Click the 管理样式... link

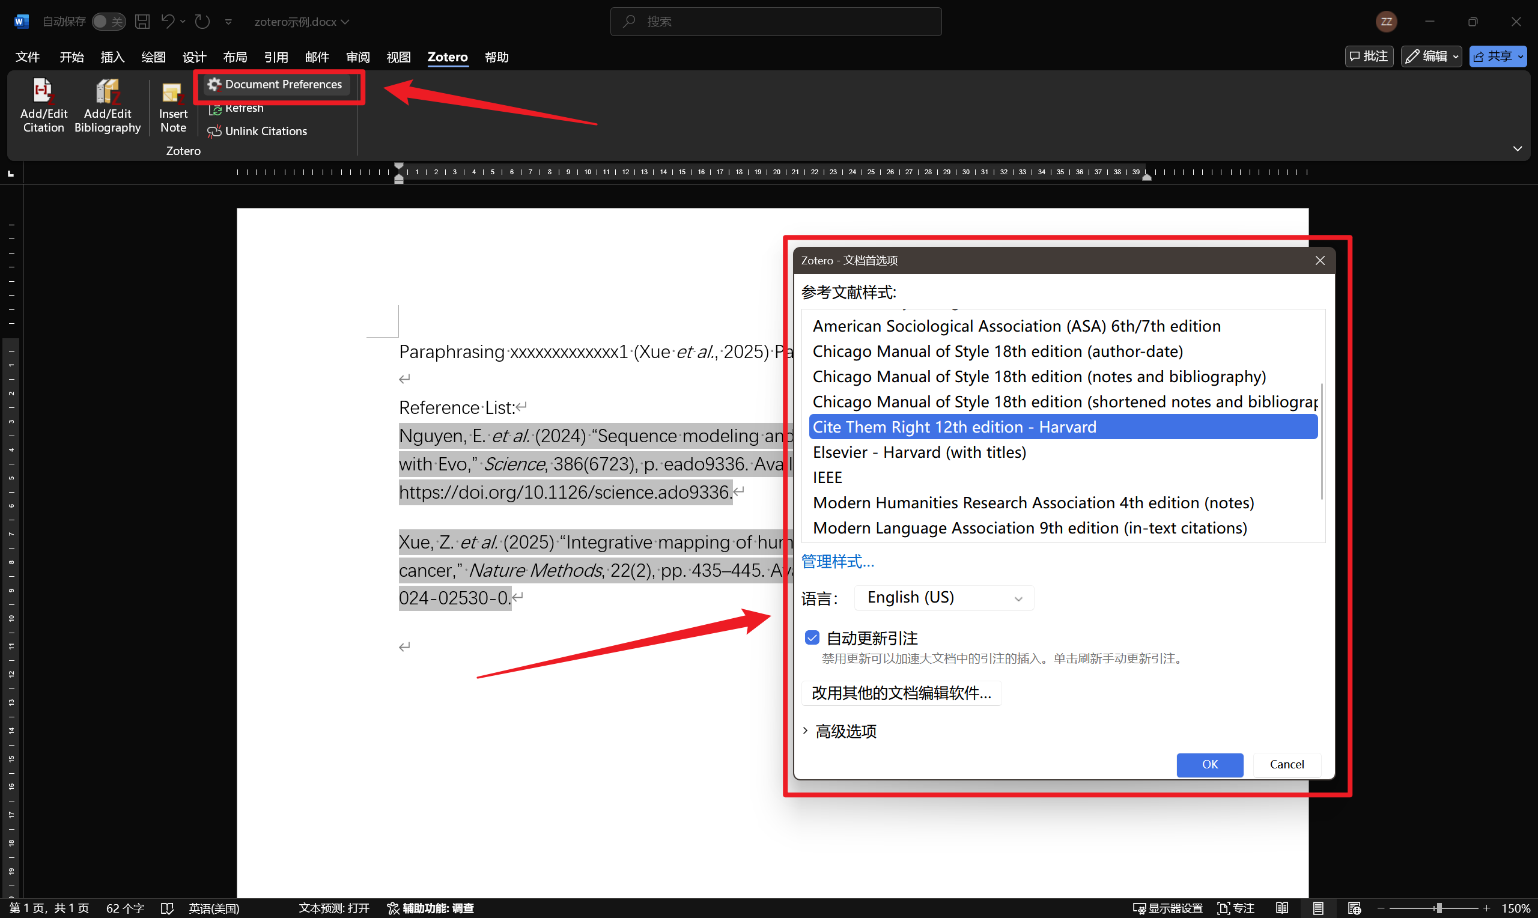point(837,562)
